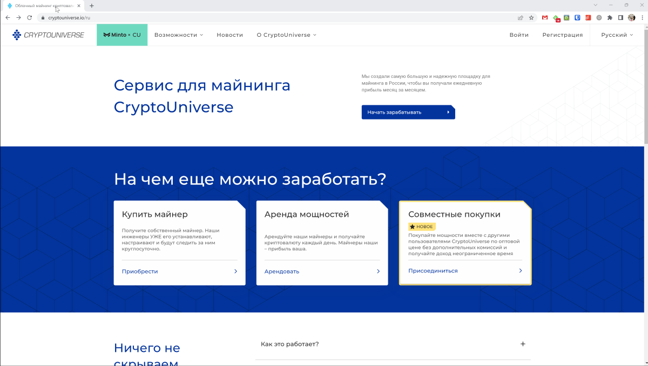
Task: Click arrow in Аренда мощностей card
Action: pyautogui.click(x=378, y=271)
